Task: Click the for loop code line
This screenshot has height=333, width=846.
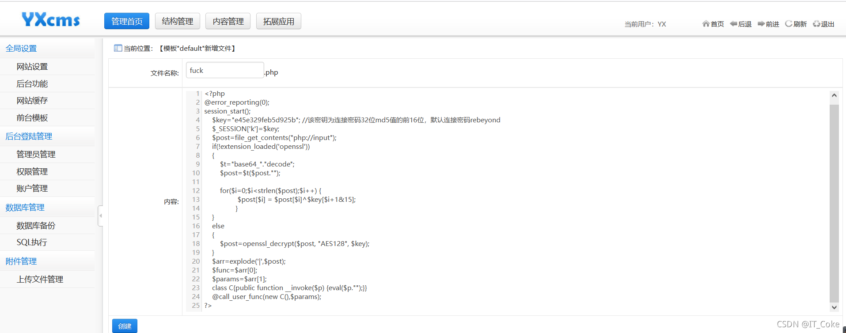Action: point(271,191)
